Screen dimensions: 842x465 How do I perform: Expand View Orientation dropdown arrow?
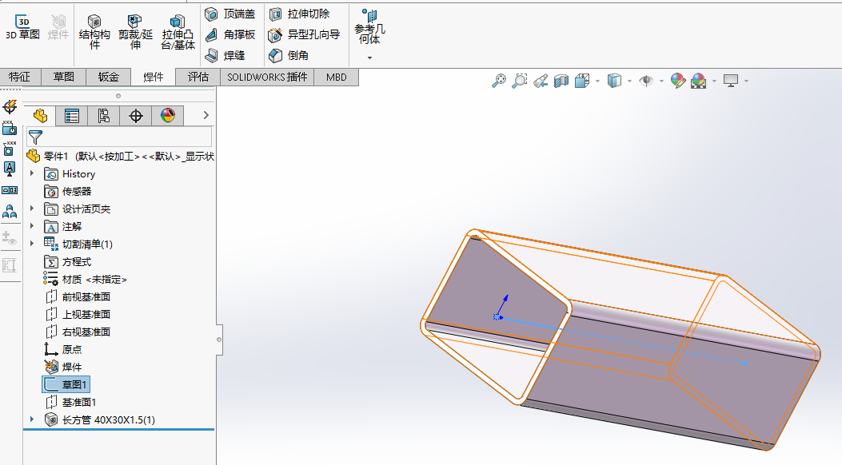[597, 81]
